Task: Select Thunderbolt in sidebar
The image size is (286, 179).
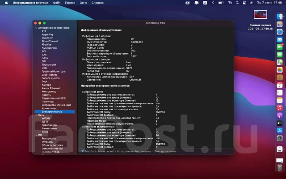Action: pos(49,64)
